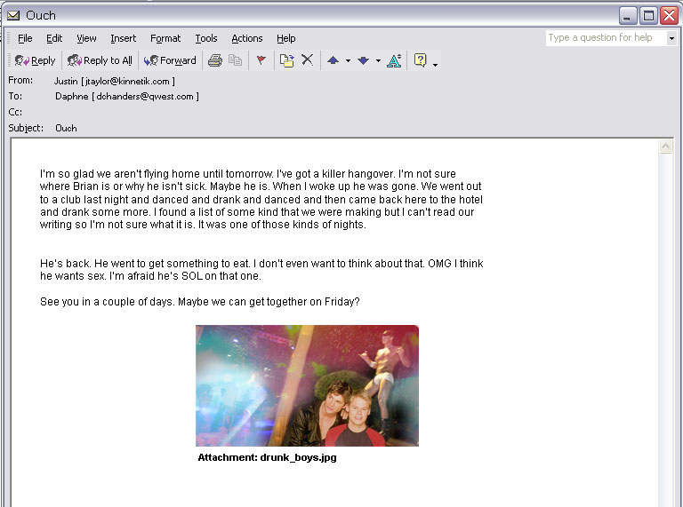Open the Insert menu
The image size is (683, 507).
click(124, 38)
